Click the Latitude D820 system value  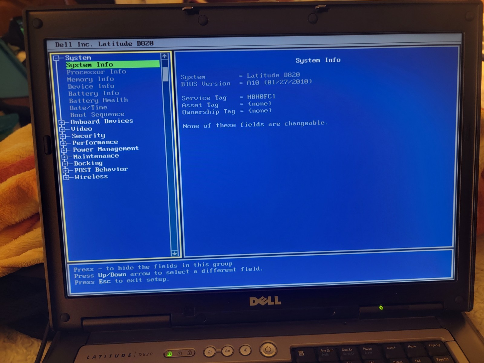pos(273,75)
